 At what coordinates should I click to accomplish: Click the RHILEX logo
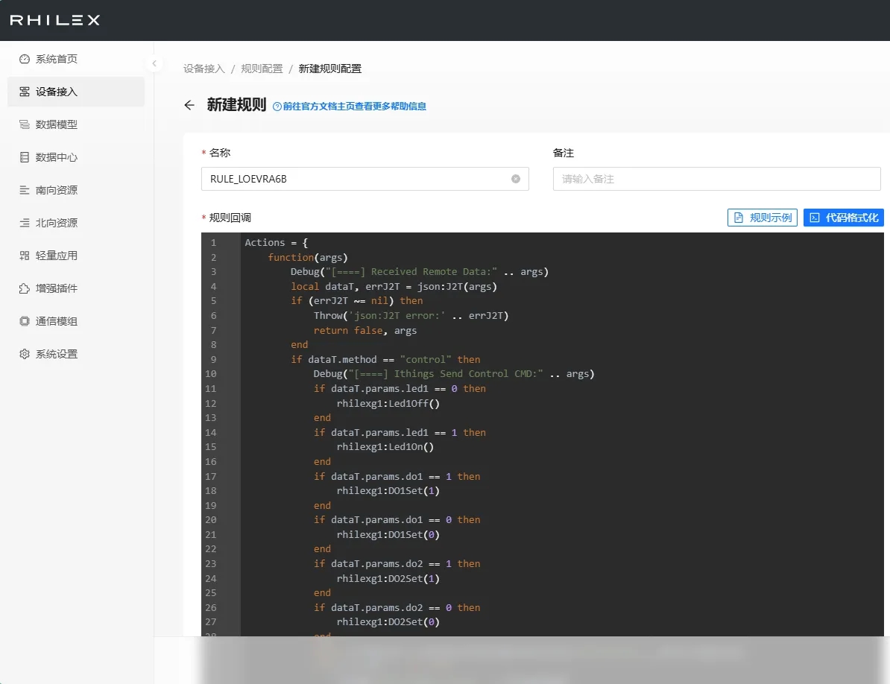(x=54, y=20)
